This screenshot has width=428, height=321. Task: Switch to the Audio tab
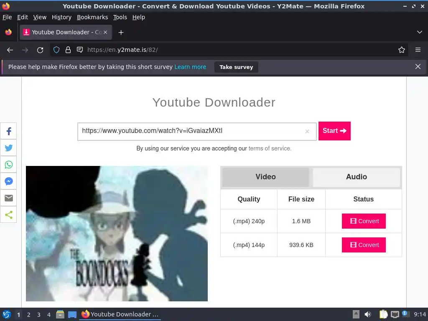point(356,177)
